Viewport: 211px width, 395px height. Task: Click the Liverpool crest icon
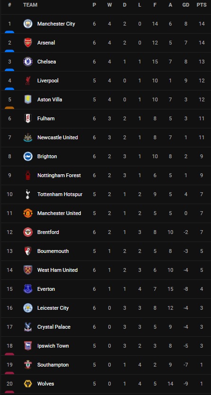point(28,81)
